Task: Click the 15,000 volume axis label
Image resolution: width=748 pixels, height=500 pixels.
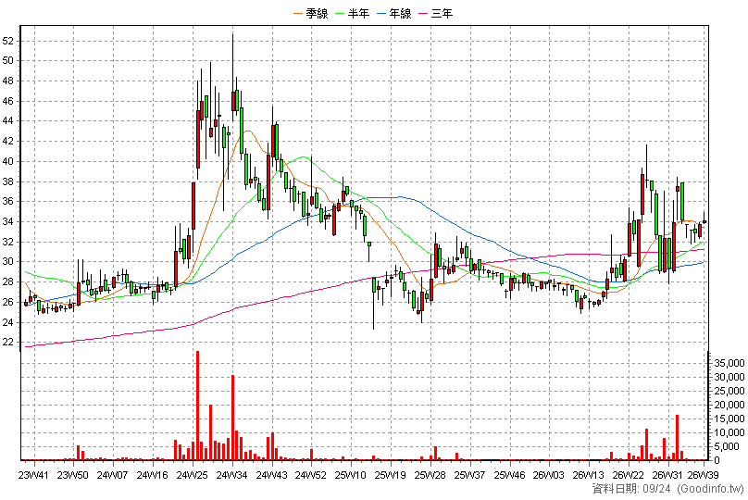Action: coord(729,419)
